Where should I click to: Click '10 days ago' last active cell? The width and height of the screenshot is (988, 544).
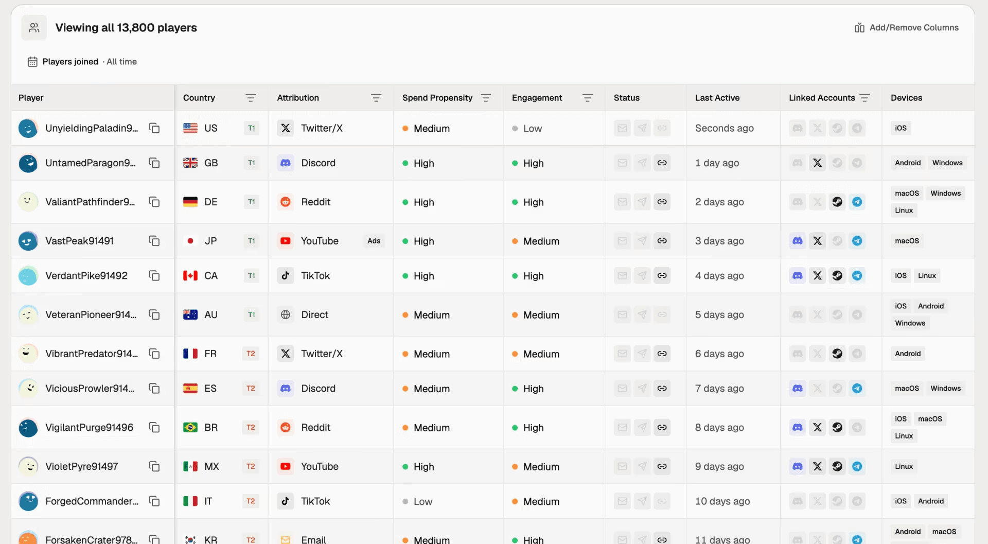click(722, 501)
